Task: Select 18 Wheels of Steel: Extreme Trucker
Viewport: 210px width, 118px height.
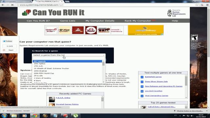Action: (x=67, y=69)
